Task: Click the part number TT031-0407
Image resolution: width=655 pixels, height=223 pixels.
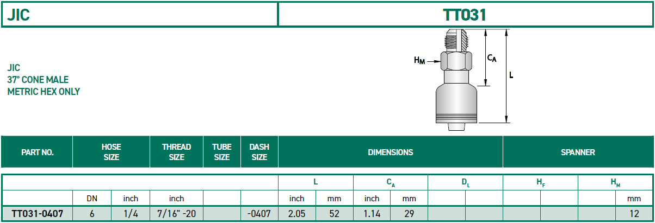Action: (37, 214)
